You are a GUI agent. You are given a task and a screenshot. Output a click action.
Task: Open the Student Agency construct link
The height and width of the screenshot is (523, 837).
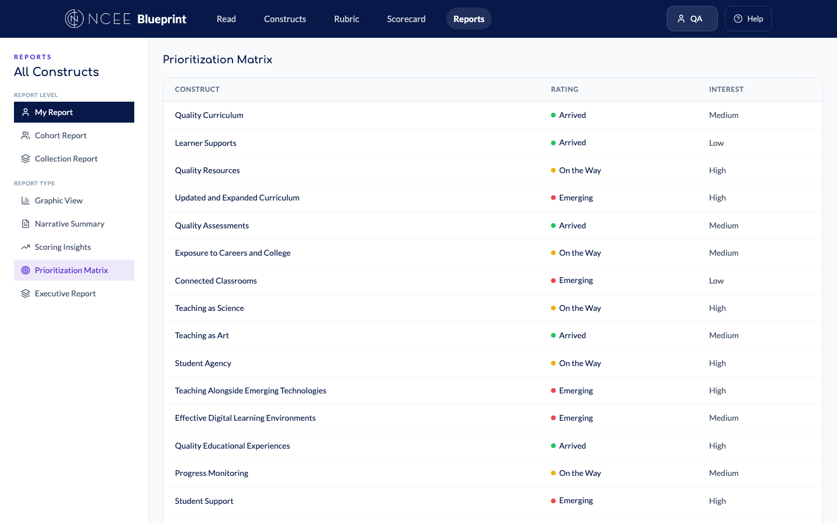tap(203, 363)
